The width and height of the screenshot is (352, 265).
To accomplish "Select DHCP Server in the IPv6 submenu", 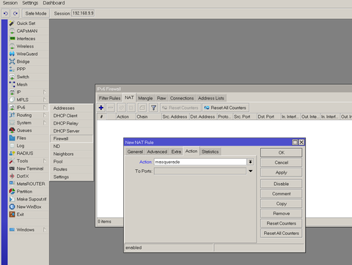I will click(x=71, y=131).
